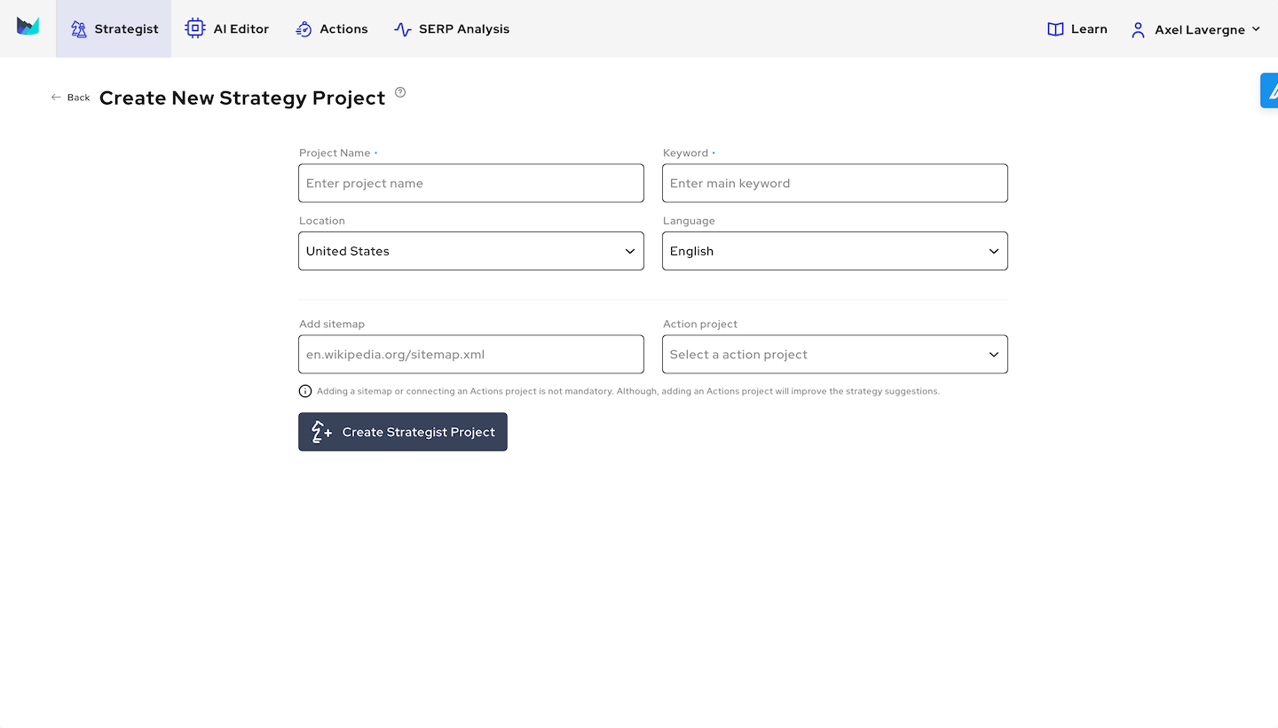
Task: Open the Location dropdown showing United States
Action: pyautogui.click(x=471, y=251)
